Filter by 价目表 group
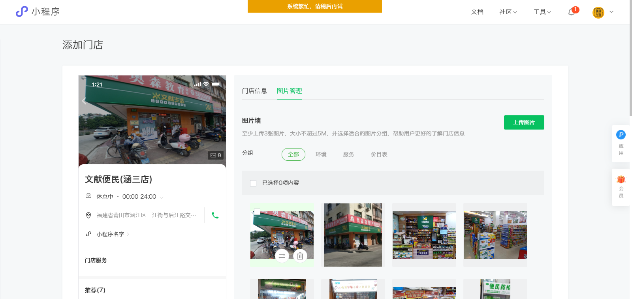The height and width of the screenshot is (299, 632). click(x=379, y=154)
